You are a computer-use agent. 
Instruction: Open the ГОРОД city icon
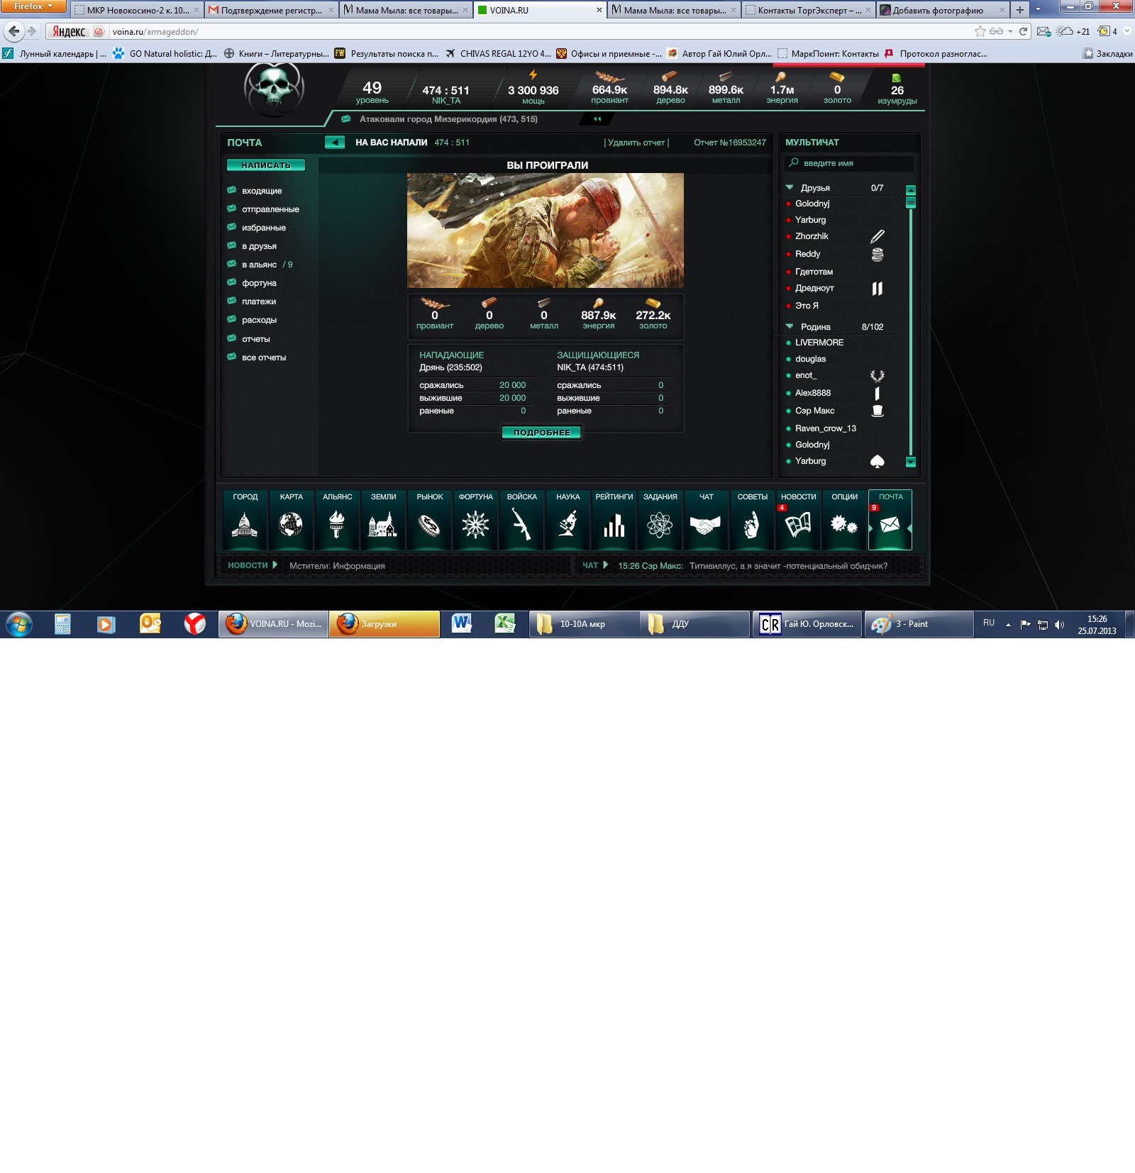(x=245, y=524)
